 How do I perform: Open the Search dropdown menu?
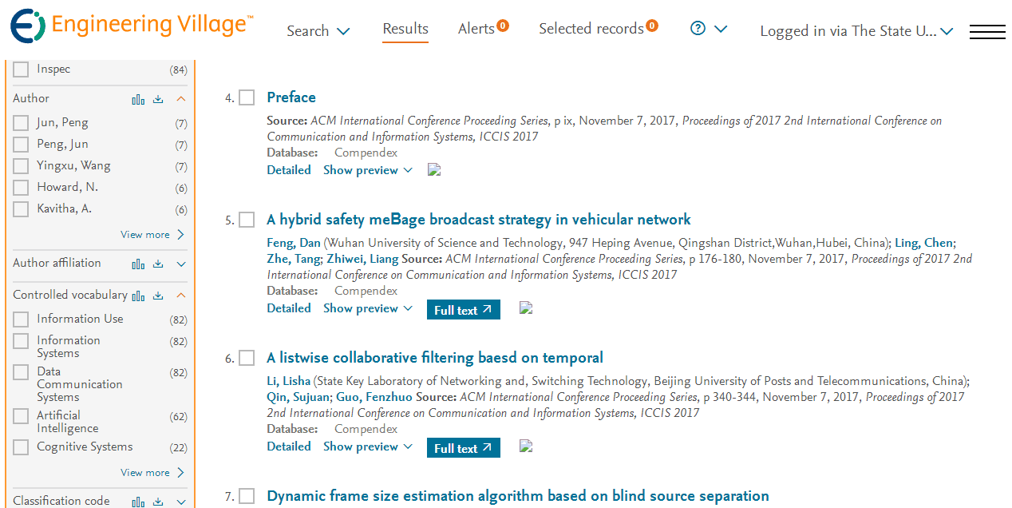pyautogui.click(x=318, y=31)
